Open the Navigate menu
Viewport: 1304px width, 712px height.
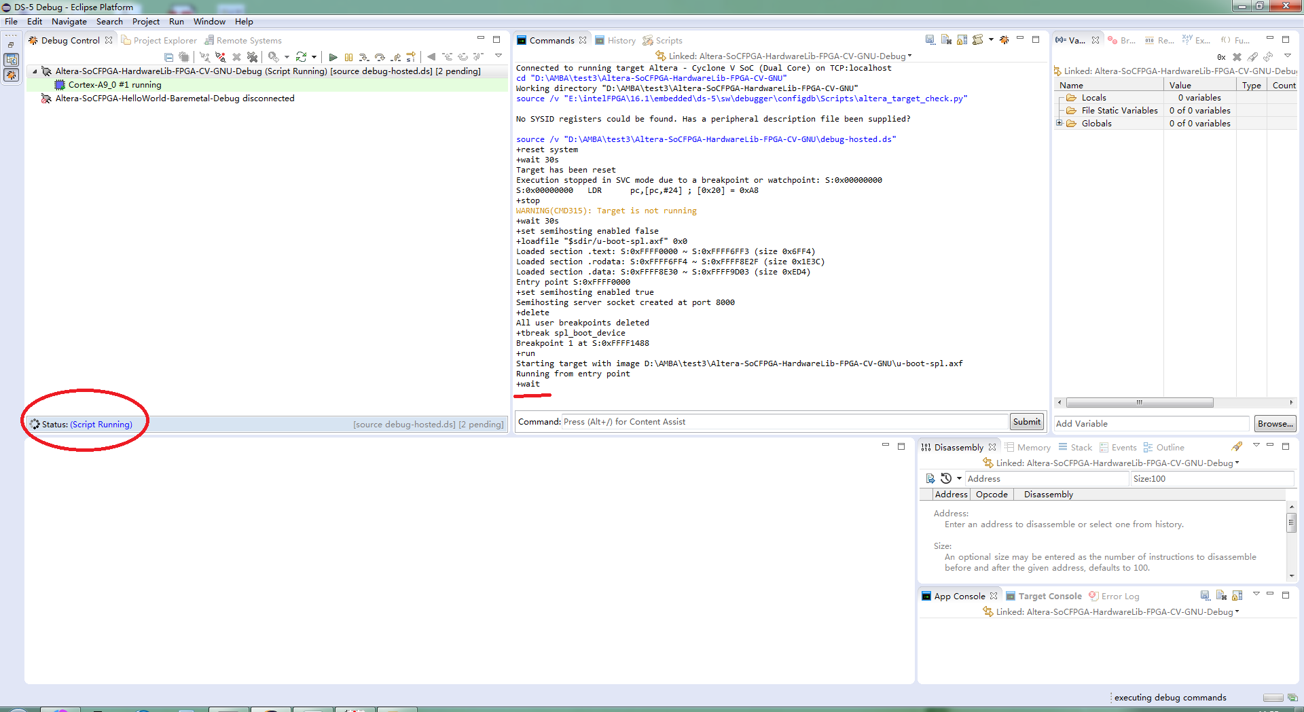69,22
